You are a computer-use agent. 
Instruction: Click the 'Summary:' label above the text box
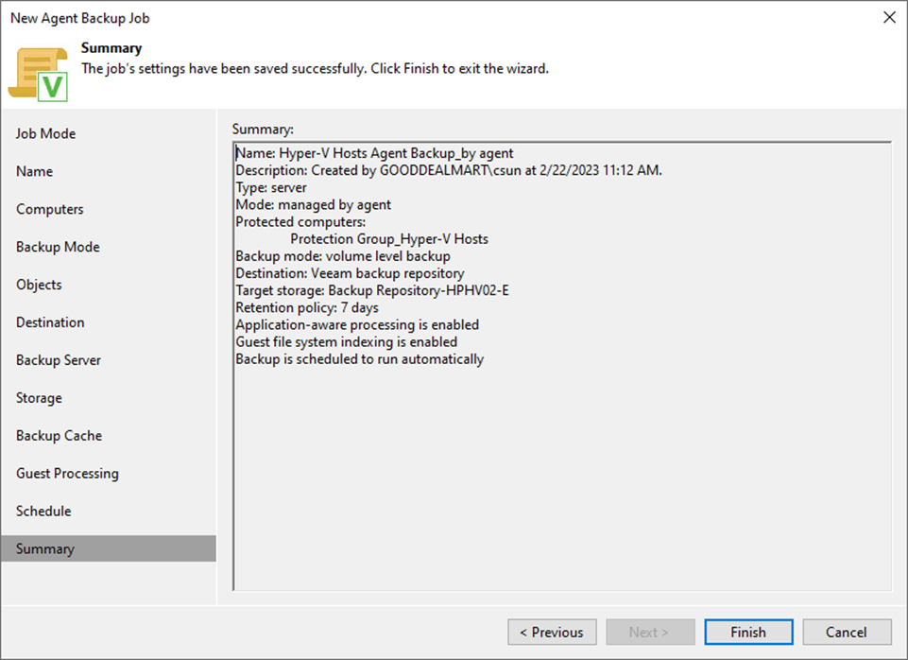(263, 130)
